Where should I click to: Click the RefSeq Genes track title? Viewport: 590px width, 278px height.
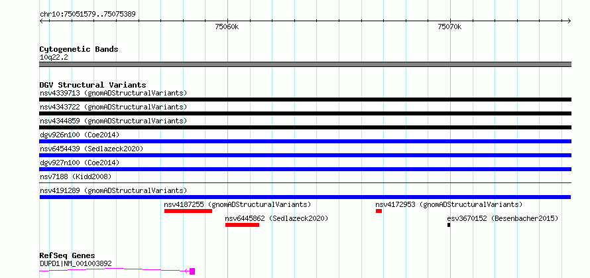(67, 256)
